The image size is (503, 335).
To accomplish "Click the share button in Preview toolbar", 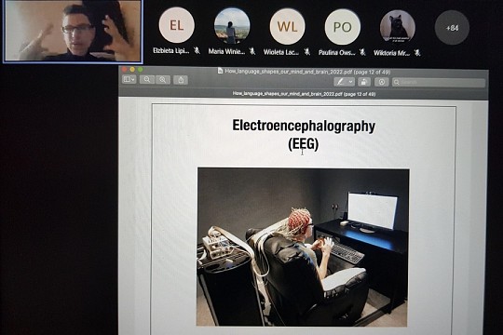I will click(x=181, y=79).
